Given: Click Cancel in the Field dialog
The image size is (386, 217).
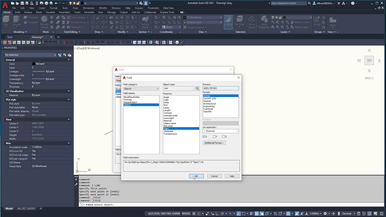Looking at the screenshot, I should 214,176.
